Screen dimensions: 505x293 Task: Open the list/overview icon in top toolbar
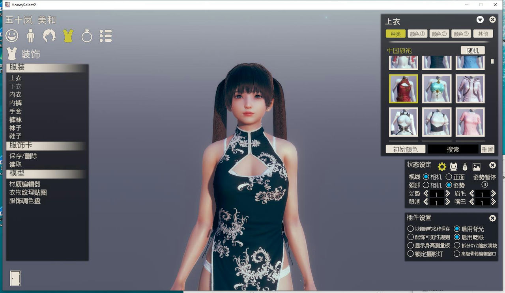point(105,36)
